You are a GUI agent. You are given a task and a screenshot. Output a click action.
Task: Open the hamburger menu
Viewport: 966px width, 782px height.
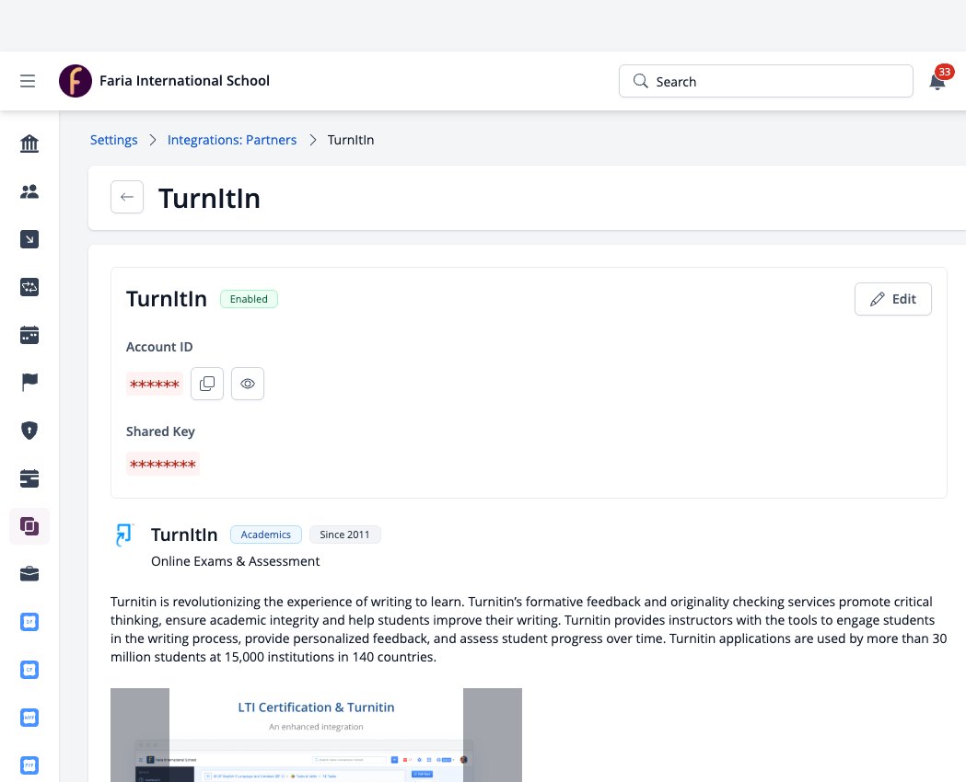[x=28, y=81]
